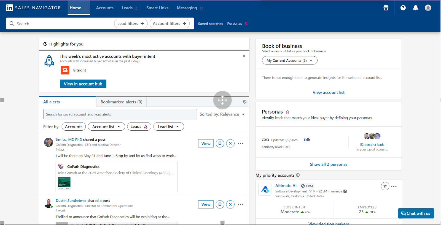Viewport: 441px width, 225px height.
Task: Switch to Bookmarked alerts tab
Action: [x=121, y=102]
